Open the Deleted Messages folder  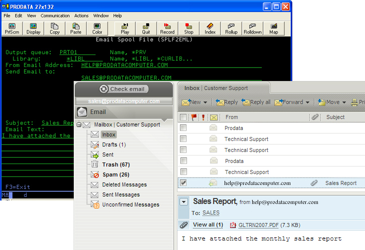click(x=124, y=184)
